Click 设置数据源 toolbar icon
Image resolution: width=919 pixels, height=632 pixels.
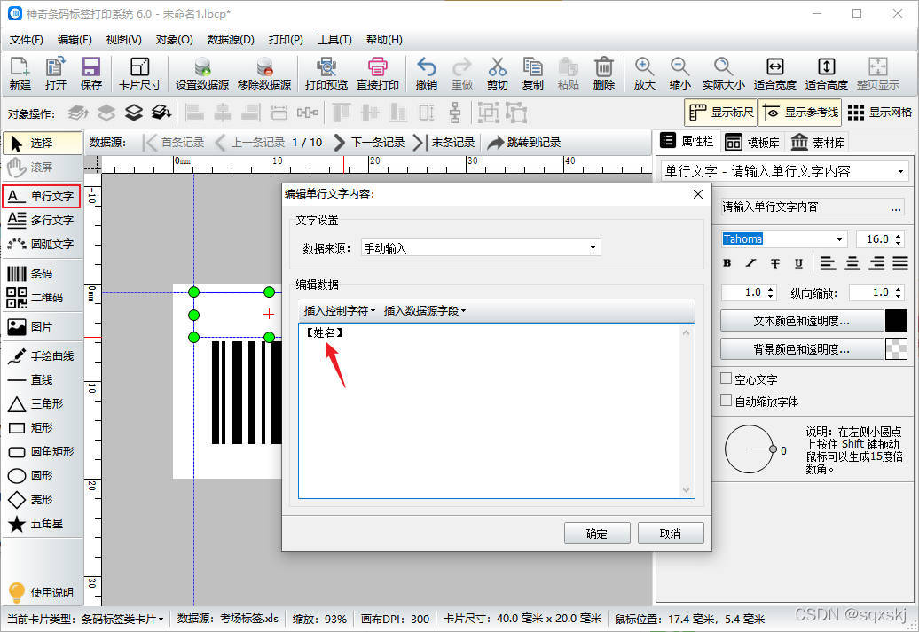click(202, 74)
